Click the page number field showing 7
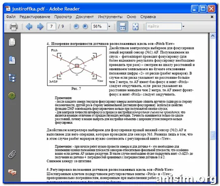220x186 pixels. [x=51, y=26]
